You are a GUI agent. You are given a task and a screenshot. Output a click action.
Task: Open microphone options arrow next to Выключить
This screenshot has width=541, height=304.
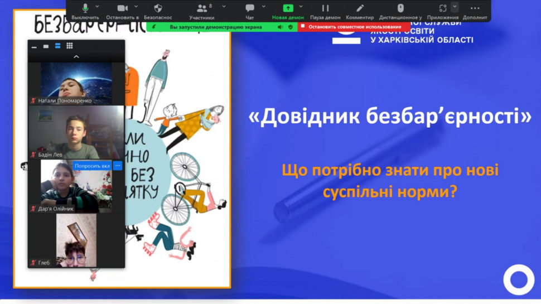coord(97,7)
